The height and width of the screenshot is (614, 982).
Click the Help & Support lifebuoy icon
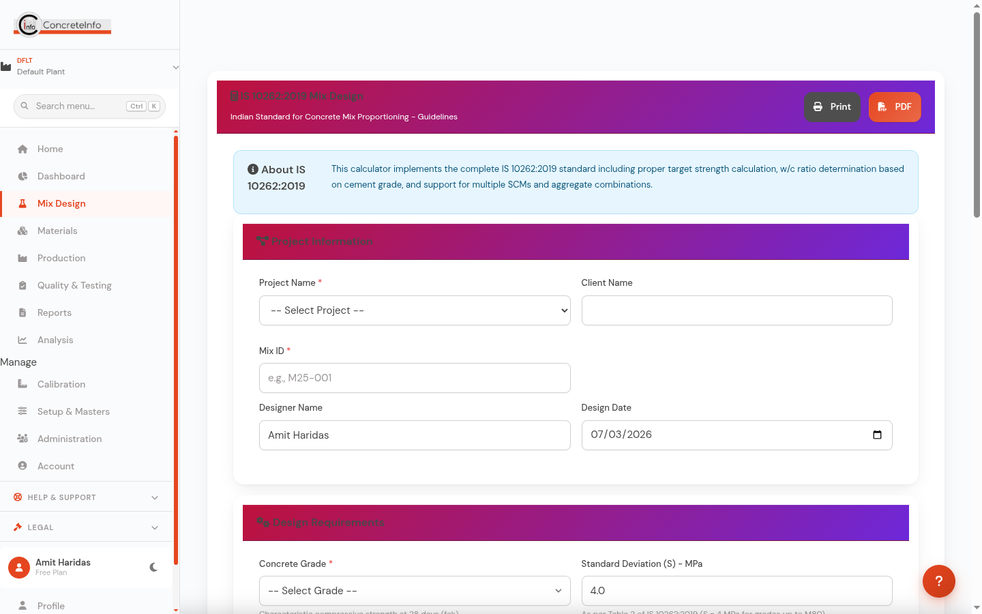click(18, 497)
